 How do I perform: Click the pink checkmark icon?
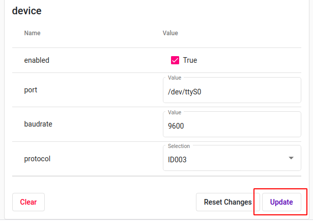175,60
